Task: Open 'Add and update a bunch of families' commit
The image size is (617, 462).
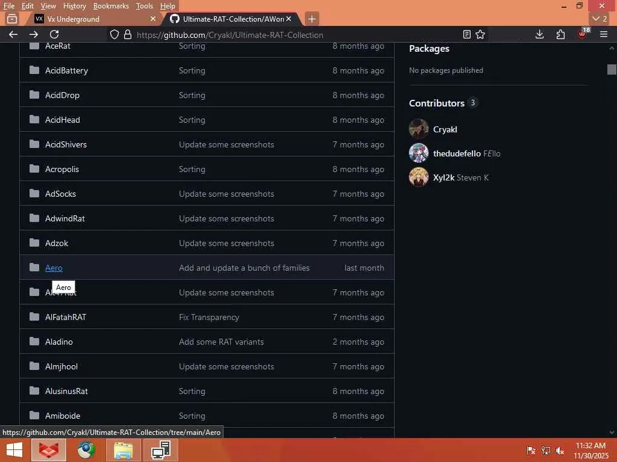Action: [x=244, y=268]
